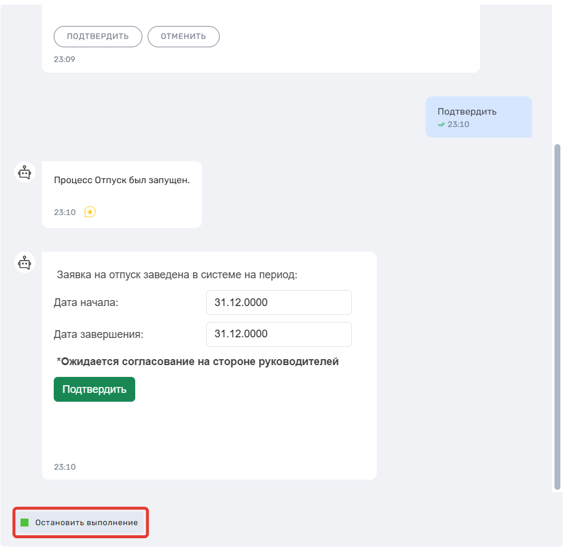571x550 pixels.
Task: Click the 23:09 timestamp under the buttons
Action: coord(64,59)
